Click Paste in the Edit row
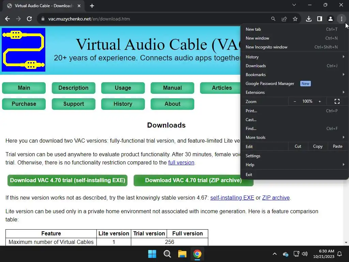Viewport: 349px width, 262px height. (x=338, y=146)
